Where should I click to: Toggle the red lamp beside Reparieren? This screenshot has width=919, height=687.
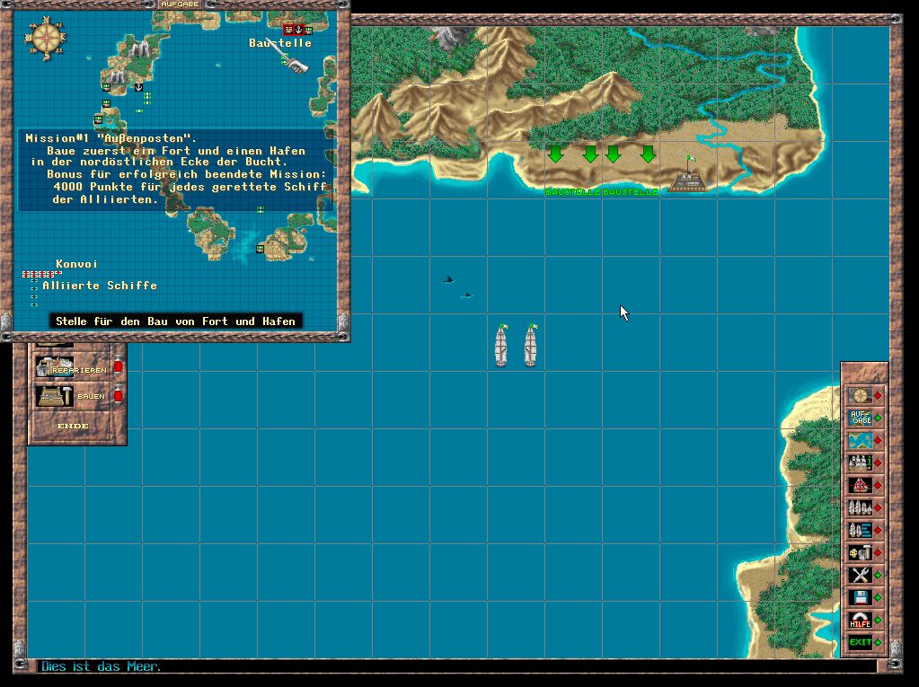pos(117,368)
